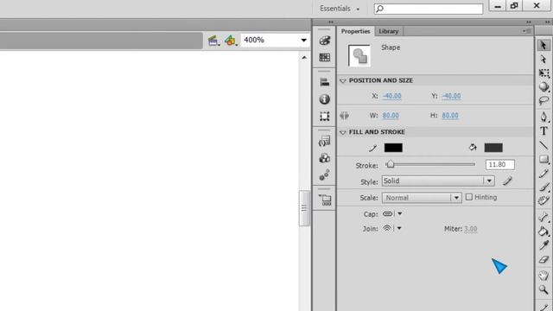Click the X position value -40.00
Image resolution: width=553 pixels, height=311 pixels.
pos(391,96)
